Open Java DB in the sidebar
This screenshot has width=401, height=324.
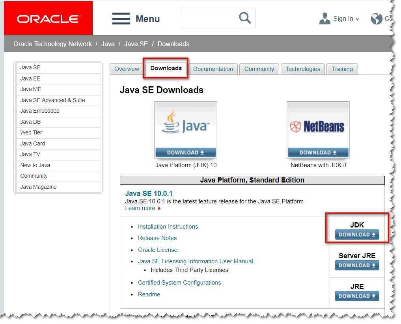coord(58,122)
